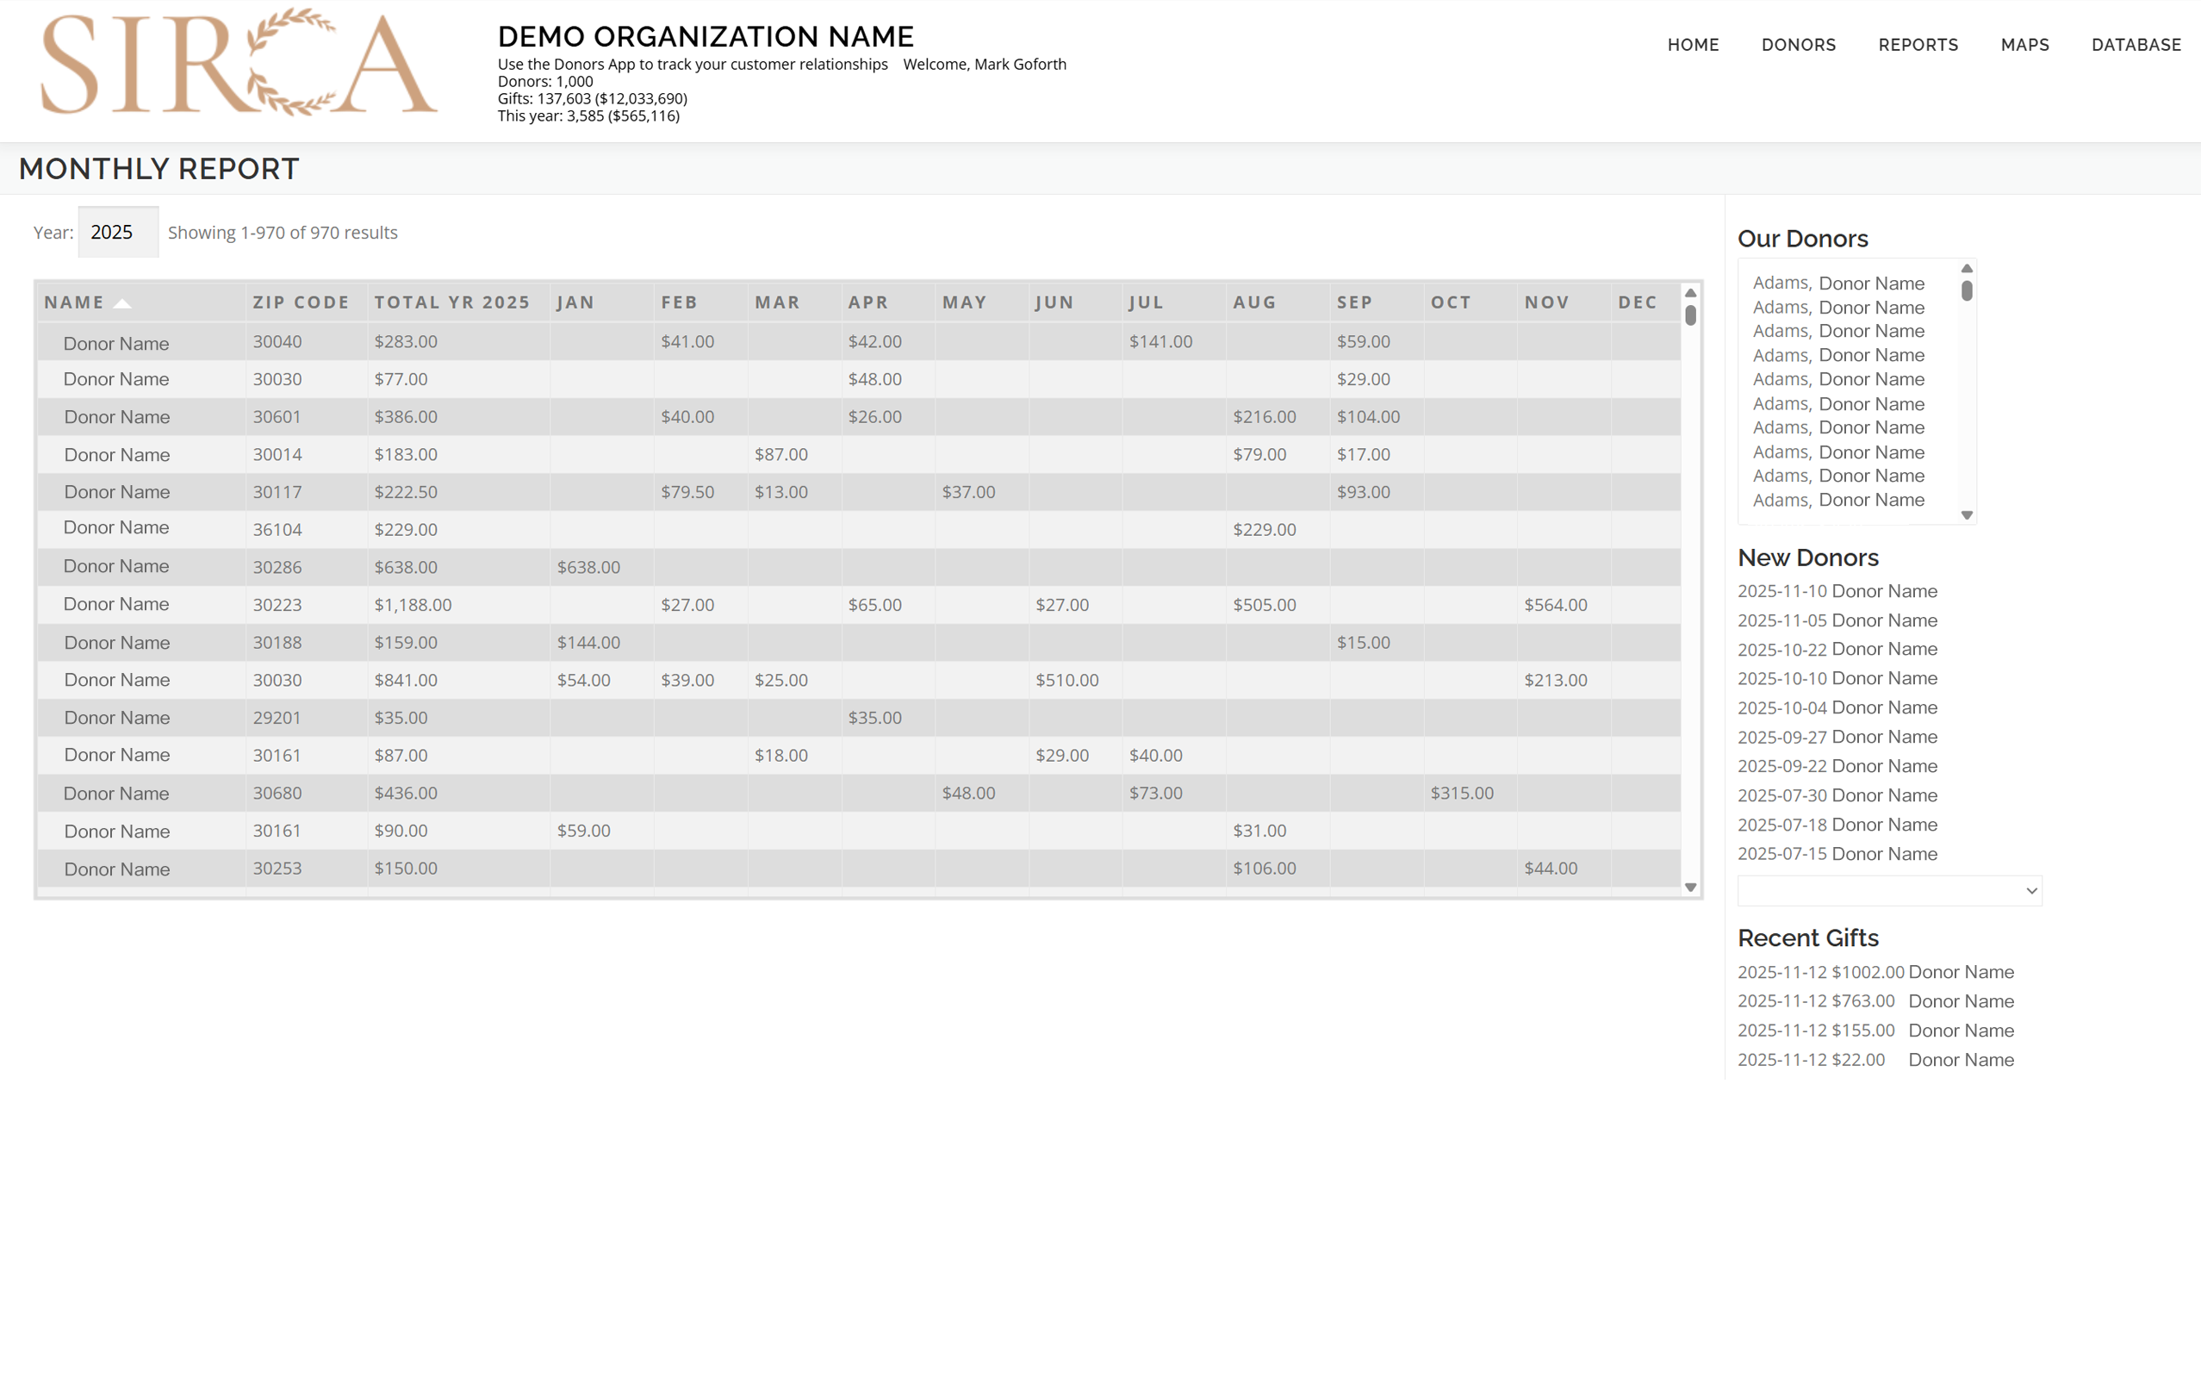
Task: Click Our Donors list scrollbar thumb
Action: [1966, 290]
